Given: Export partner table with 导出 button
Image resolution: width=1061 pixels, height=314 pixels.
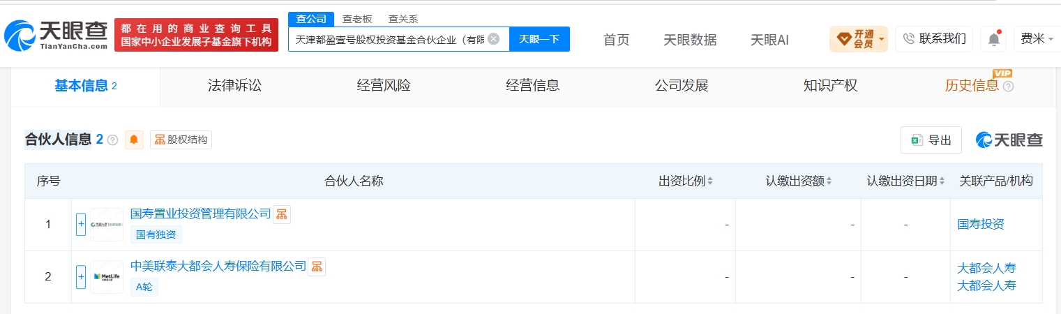Looking at the screenshot, I should pos(931,140).
